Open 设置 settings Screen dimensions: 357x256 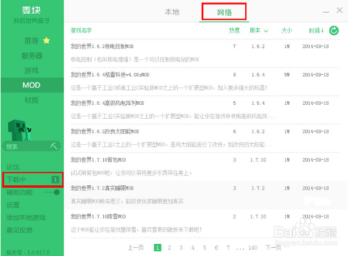point(13,205)
